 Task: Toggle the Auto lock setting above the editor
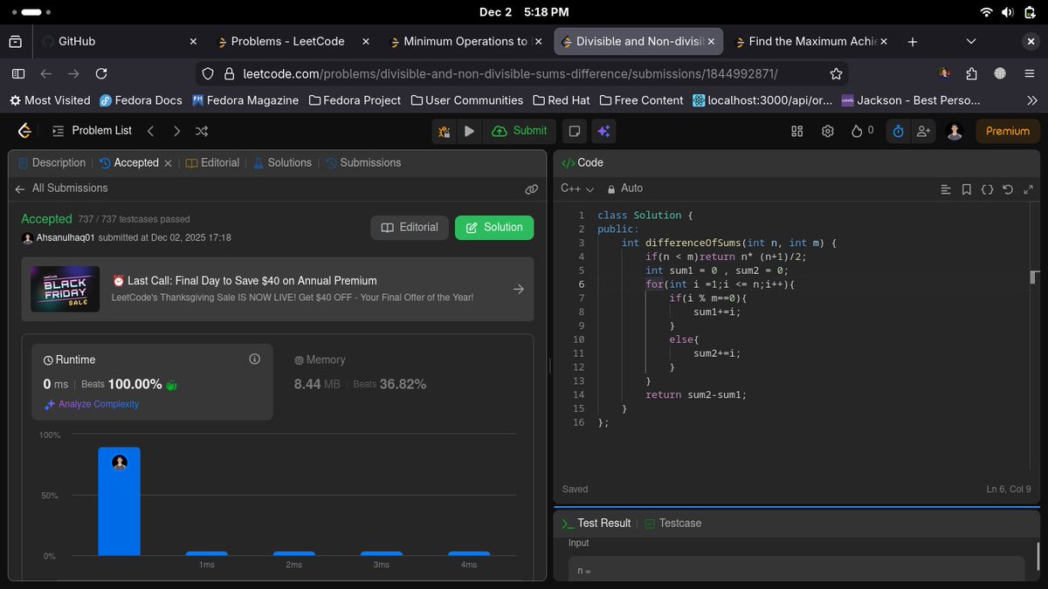tap(622, 188)
